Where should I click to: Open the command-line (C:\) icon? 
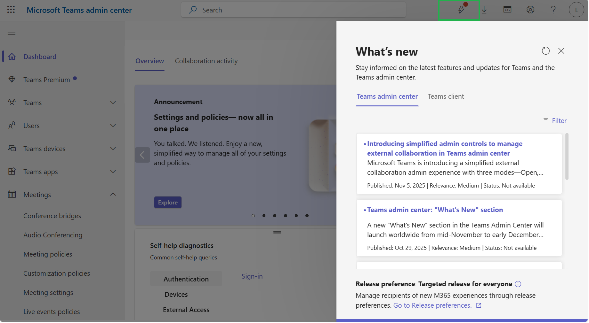click(507, 10)
